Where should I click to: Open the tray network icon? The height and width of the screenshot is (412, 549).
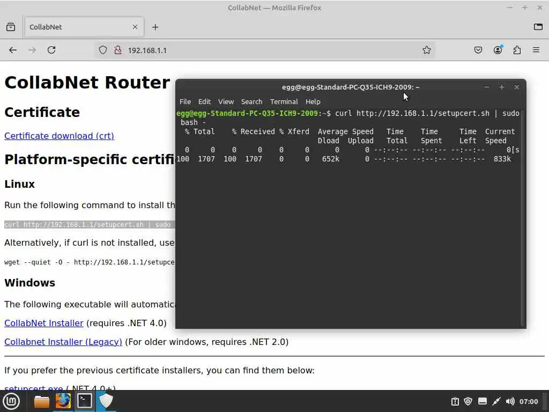click(x=482, y=401)
